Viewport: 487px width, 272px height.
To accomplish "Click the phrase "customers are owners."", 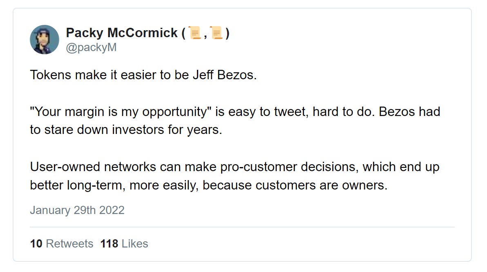I will click(x=322, y=185).
